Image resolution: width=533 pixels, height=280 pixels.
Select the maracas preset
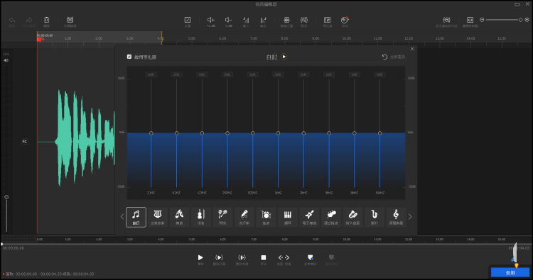click(x=222, y=217)
